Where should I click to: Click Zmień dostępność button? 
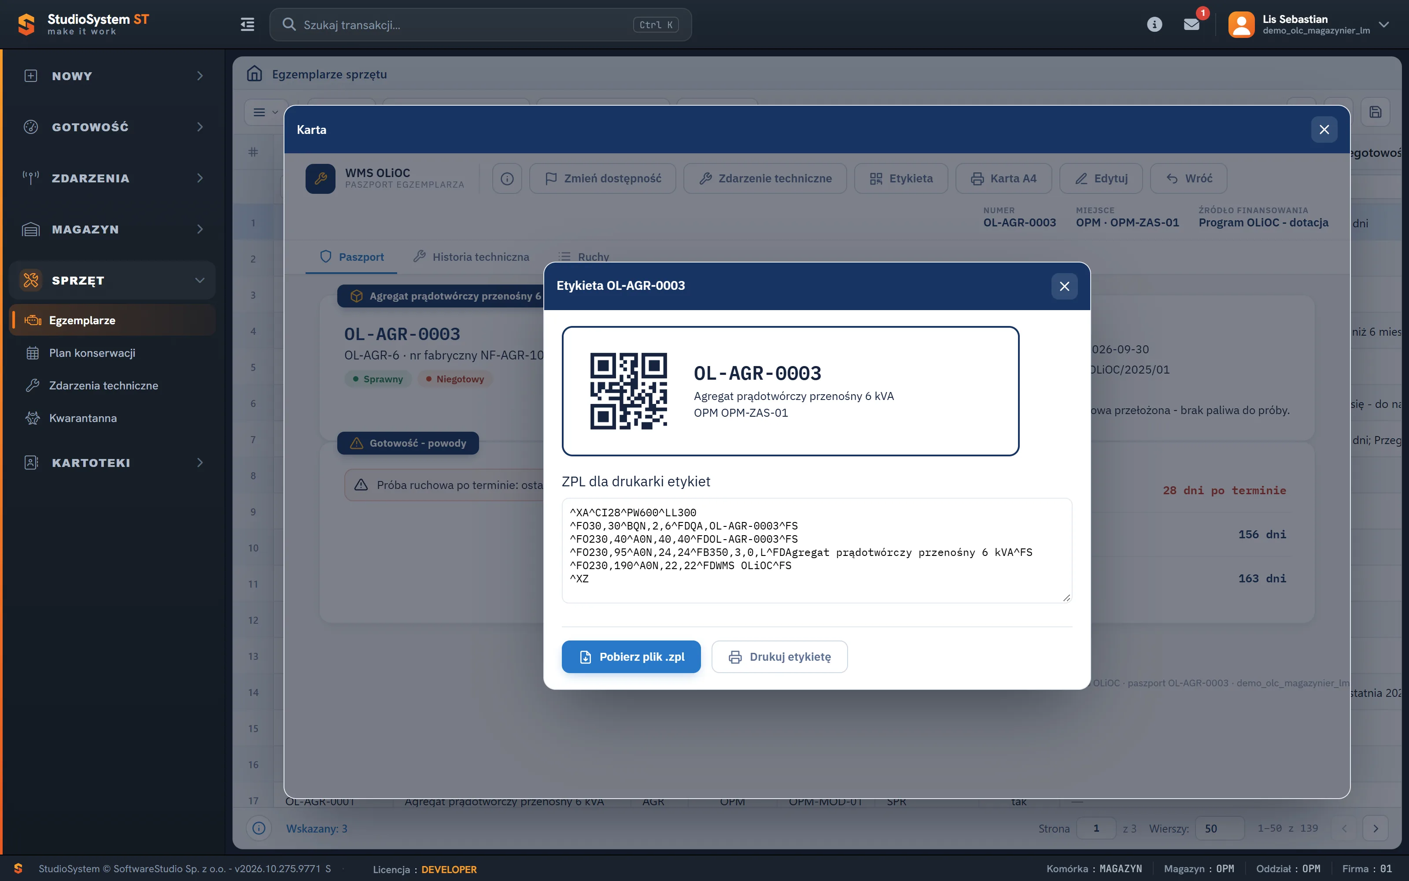click(x=603, y=178)
